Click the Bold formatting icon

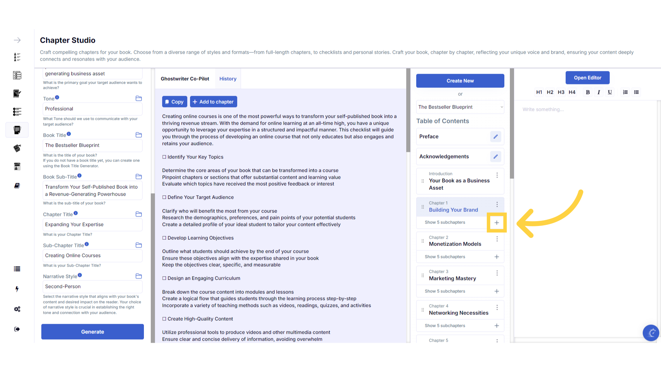pyautogui.click(x=588, y=92)
